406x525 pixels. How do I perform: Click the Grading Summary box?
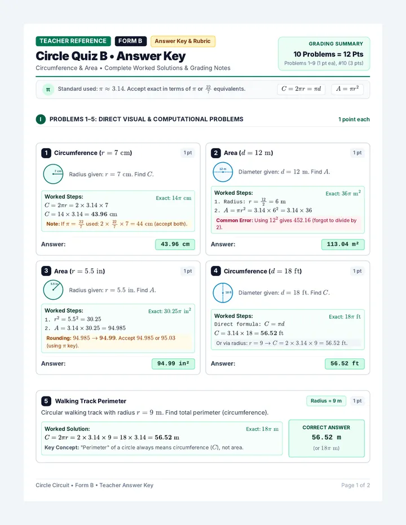[x=324, y=54]
